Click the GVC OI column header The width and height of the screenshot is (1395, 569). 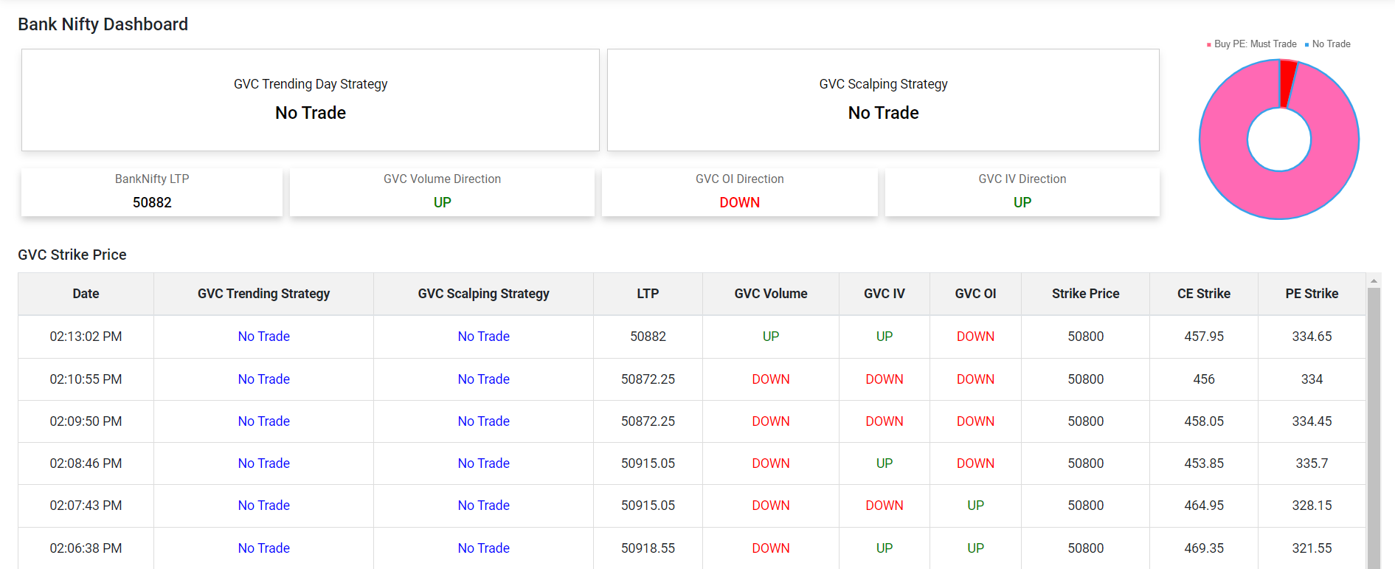975,294
